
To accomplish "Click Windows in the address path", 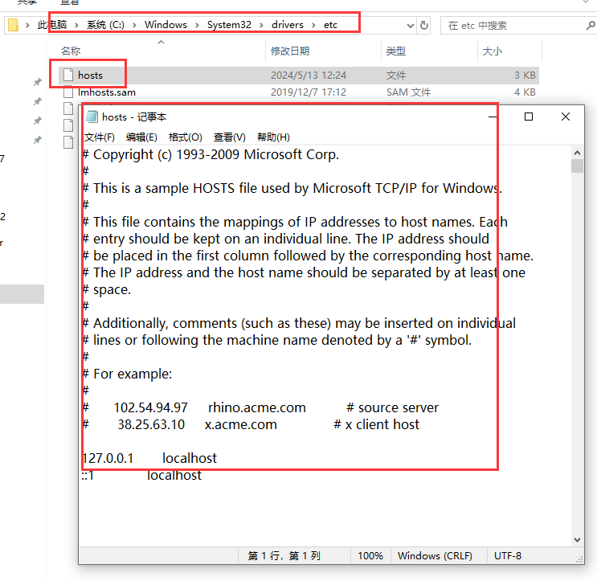I will [x=166, y=25].
